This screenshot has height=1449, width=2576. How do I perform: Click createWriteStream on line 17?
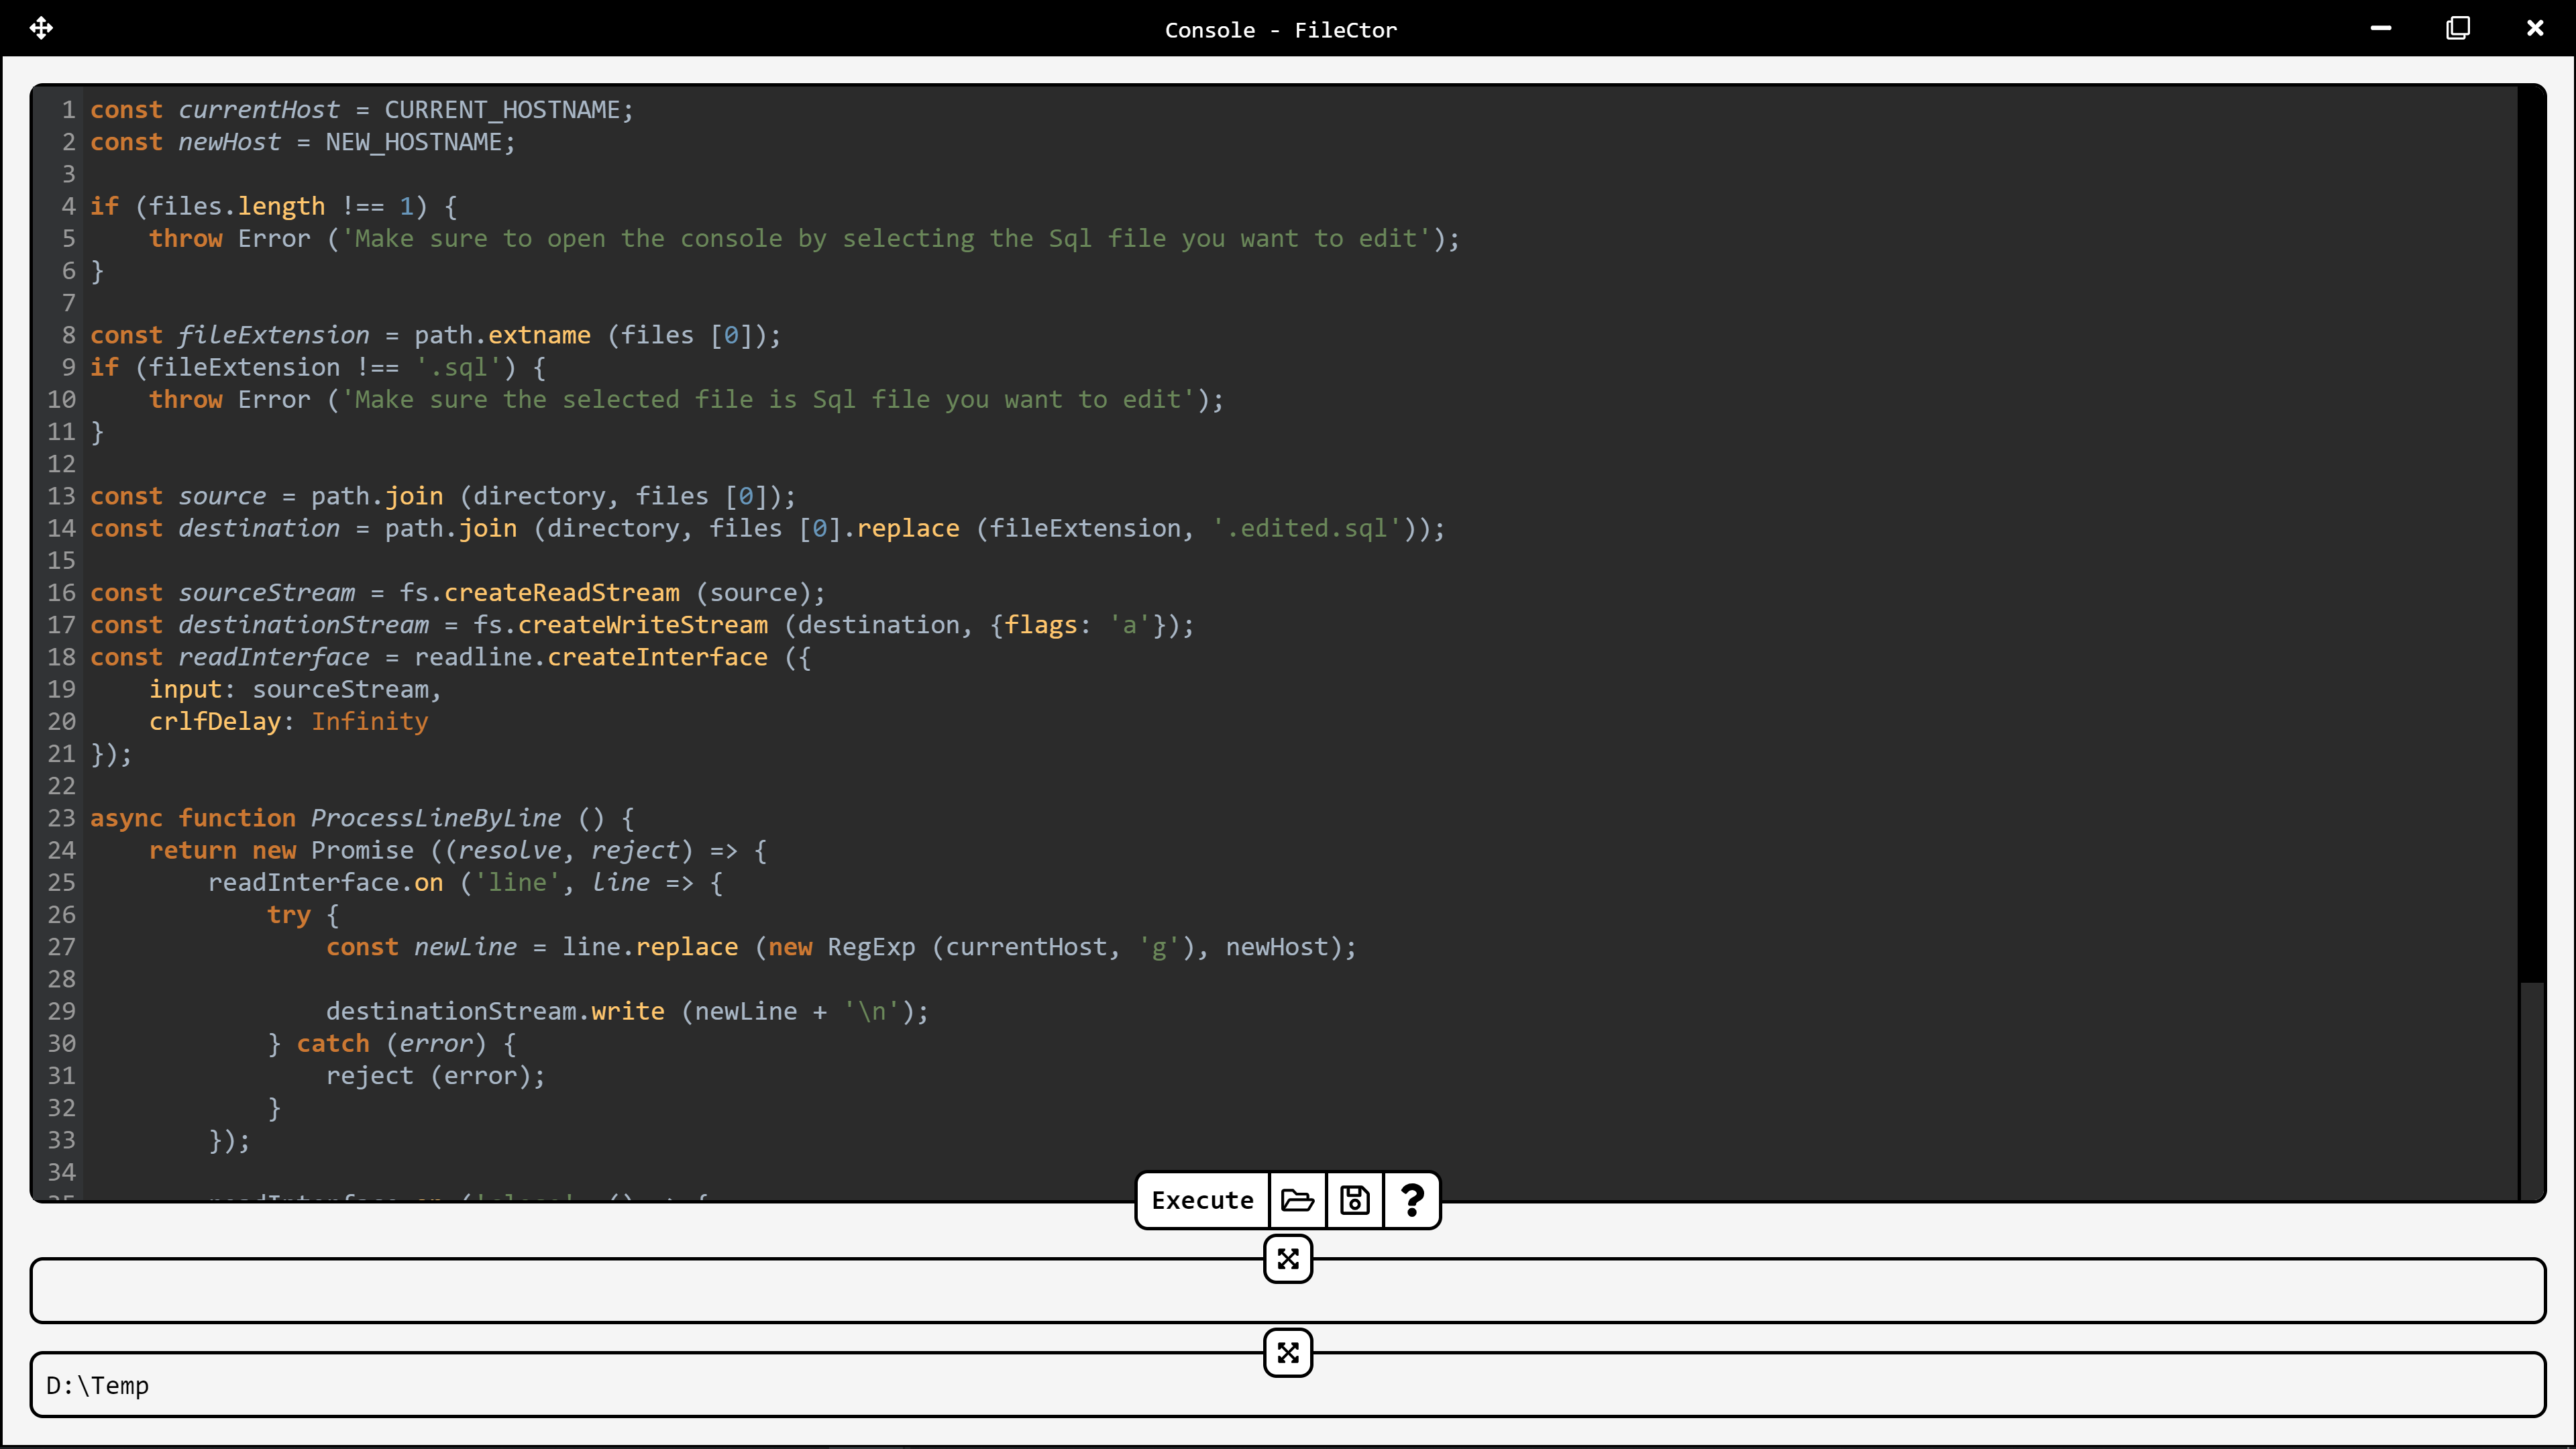[642, 625]
